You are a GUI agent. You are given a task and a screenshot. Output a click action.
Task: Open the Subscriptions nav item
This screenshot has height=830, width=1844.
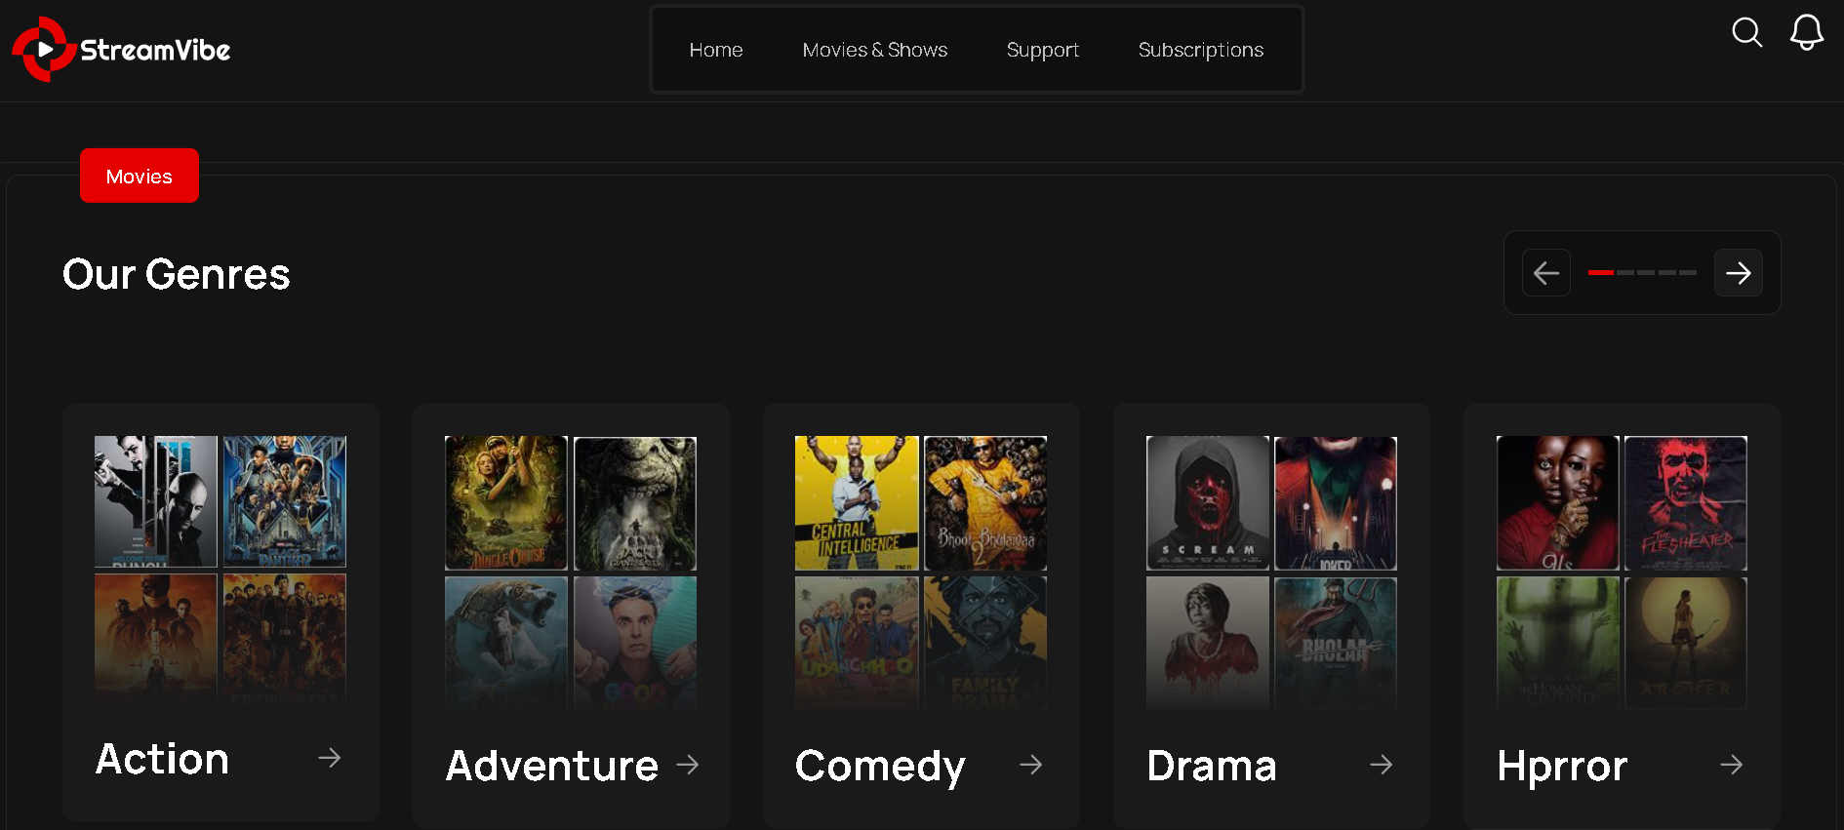click(1201, 50)
